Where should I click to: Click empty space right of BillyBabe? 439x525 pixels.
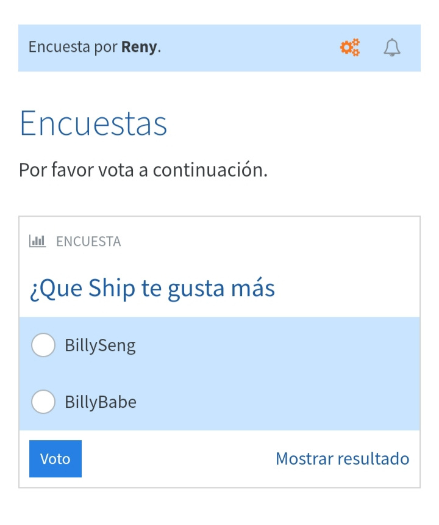[x=274, y=402]
